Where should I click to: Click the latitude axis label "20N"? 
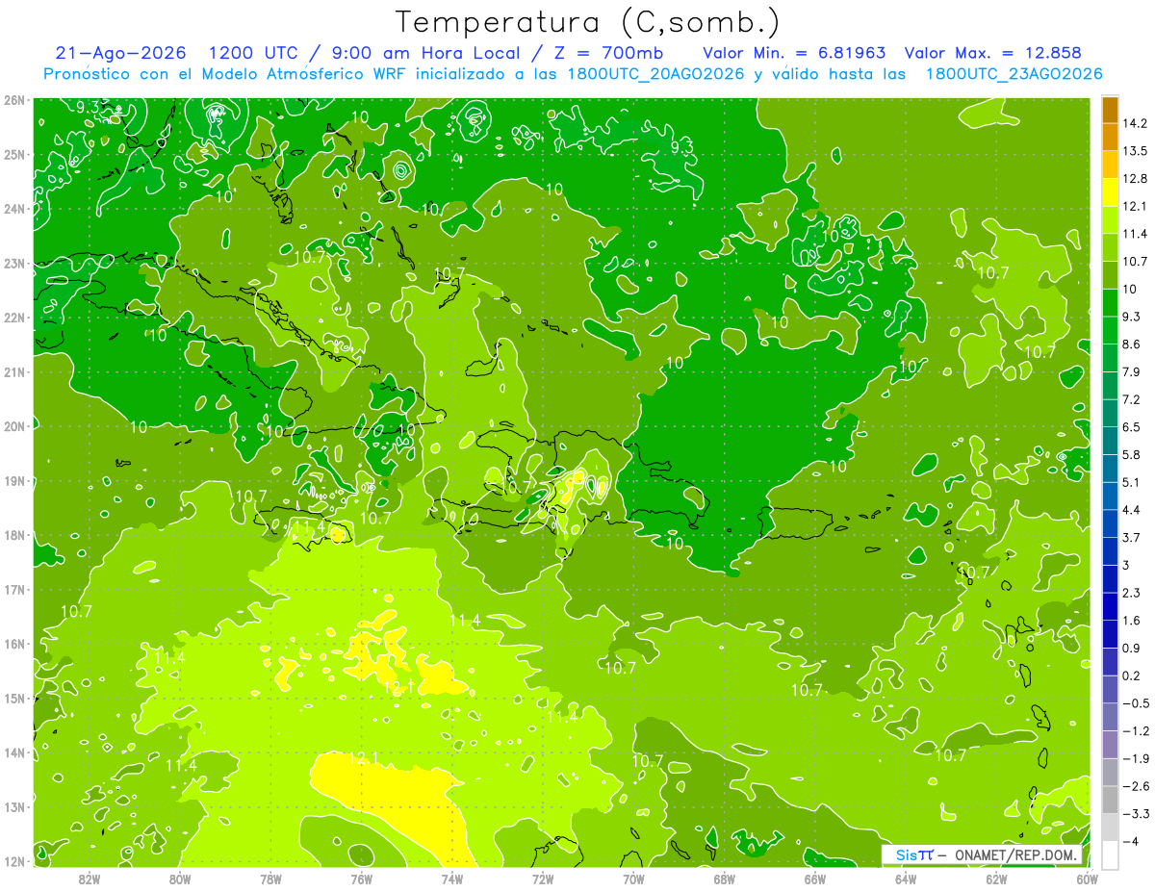(14, 426)
